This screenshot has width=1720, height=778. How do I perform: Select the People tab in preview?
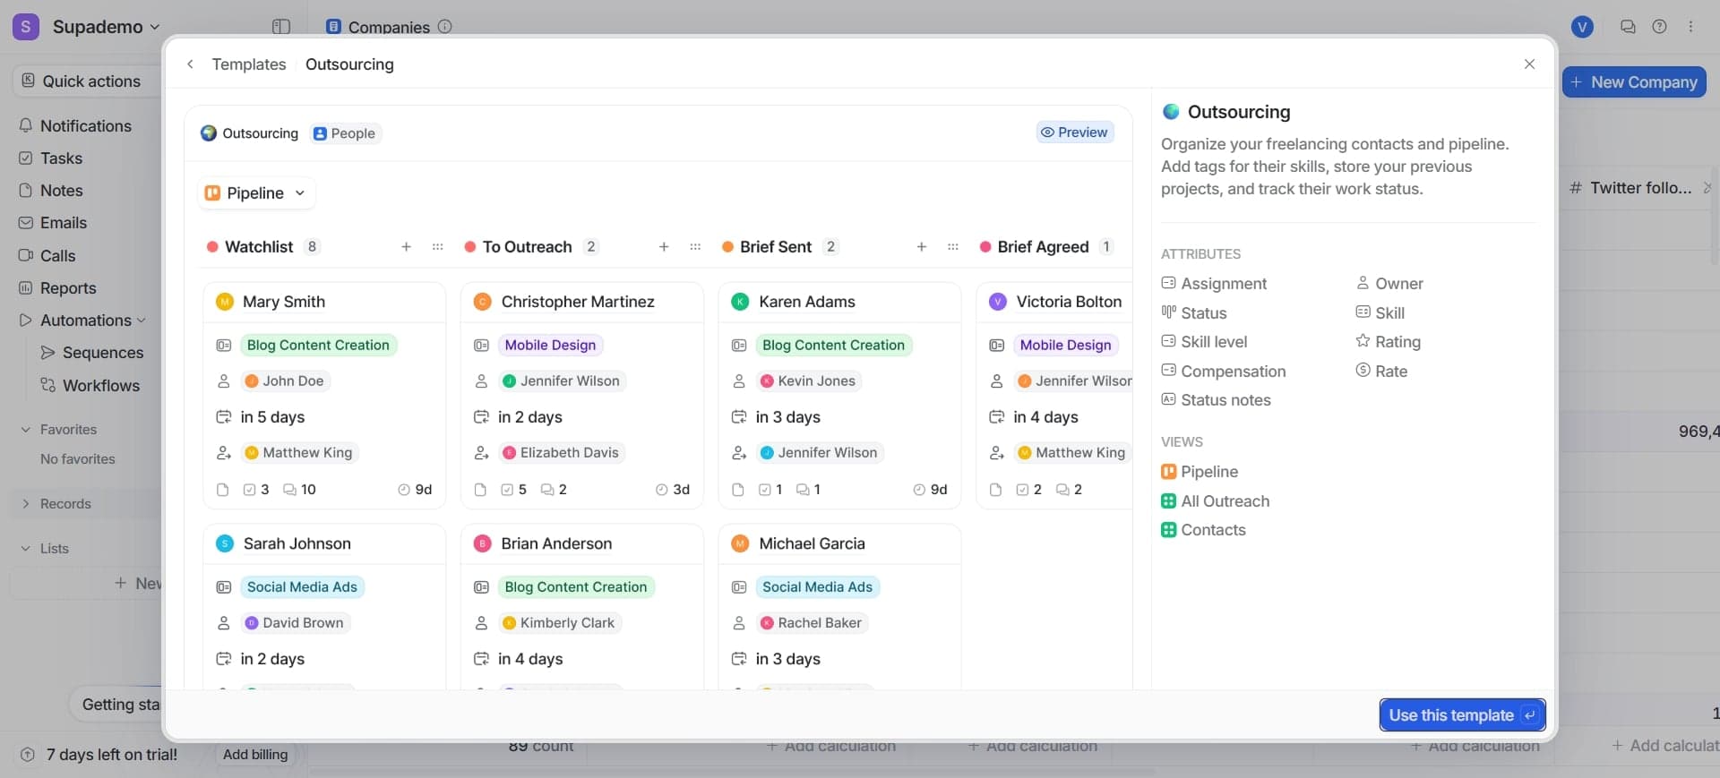(345, 133)
